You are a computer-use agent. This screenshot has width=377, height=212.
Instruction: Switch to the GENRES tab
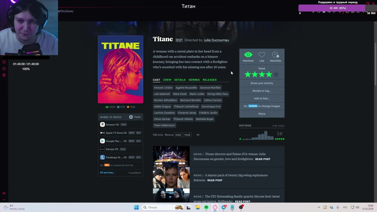(x=194, y=80)
